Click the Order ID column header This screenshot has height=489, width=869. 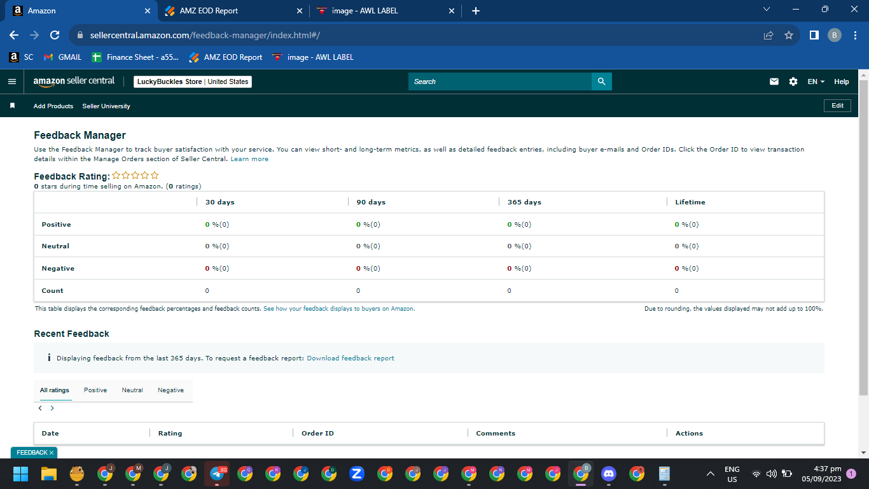pyautogui.click(x=317, y=434)
